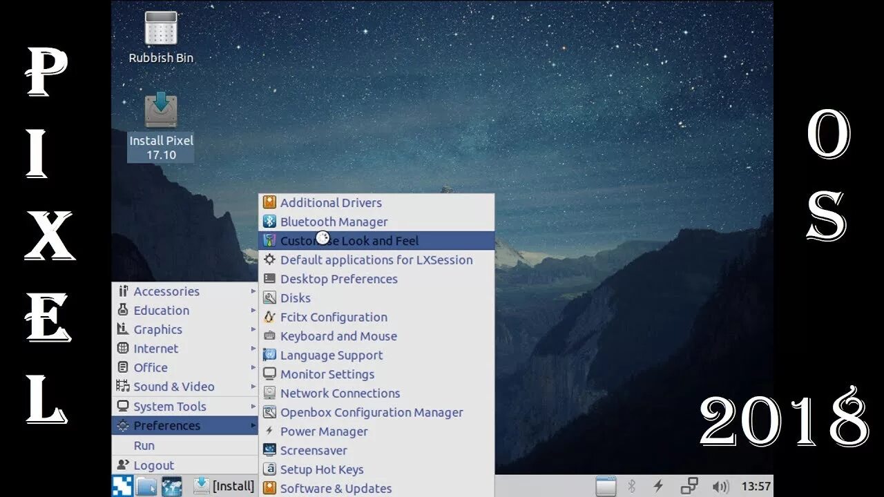Open Bluetooth Manager menu entry
Viewport: 884px width, 497px height.
(x=376, y=222)
